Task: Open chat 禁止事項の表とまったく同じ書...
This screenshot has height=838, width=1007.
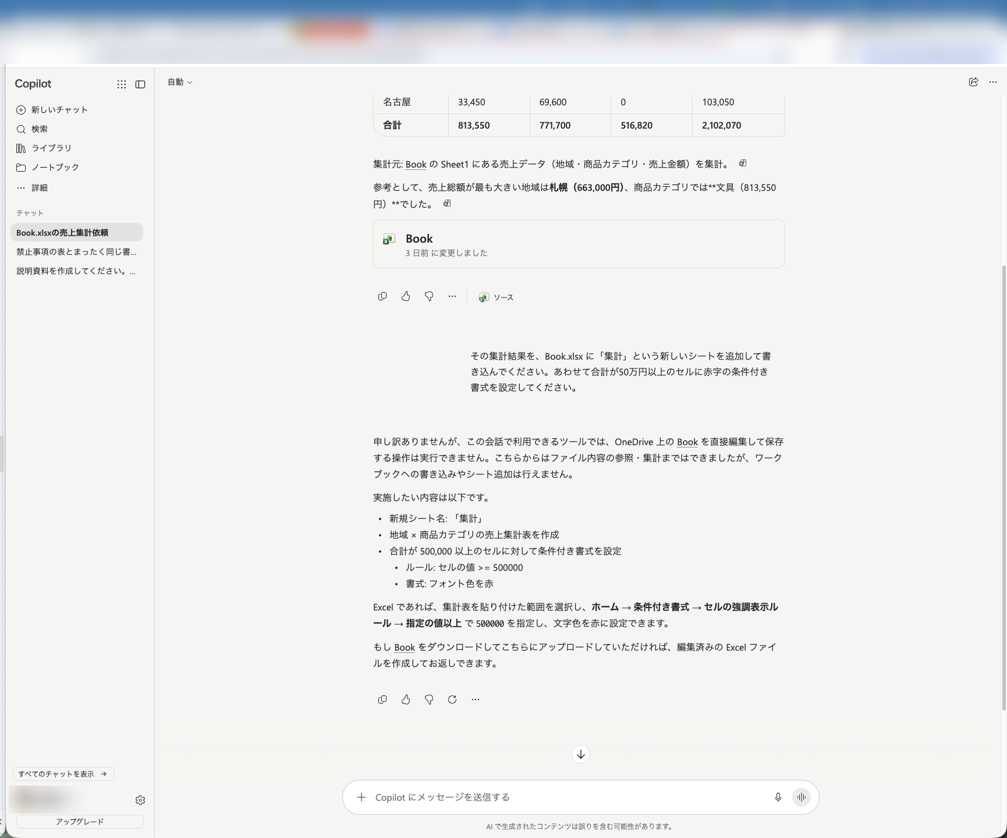Action: pos(77,252)
